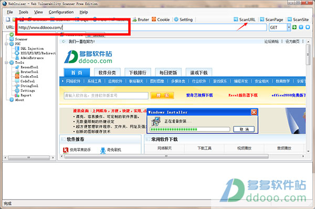The image size is (315, 209).
Task: Click the green Go arrow button
Action: coord(295,27)
